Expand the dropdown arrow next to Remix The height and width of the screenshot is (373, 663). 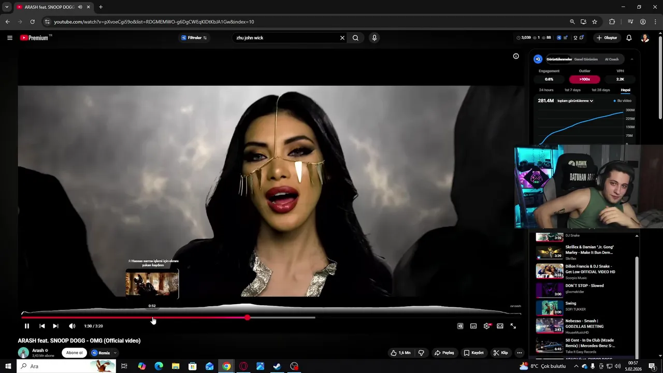click(x=115, y=353)
